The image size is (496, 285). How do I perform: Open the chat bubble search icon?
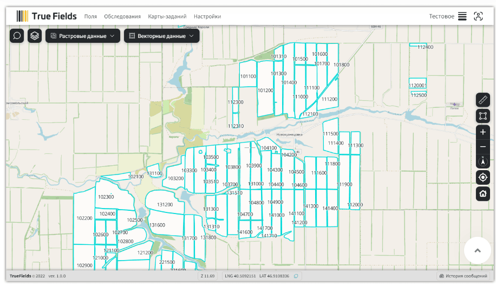(x=17, y=36)
